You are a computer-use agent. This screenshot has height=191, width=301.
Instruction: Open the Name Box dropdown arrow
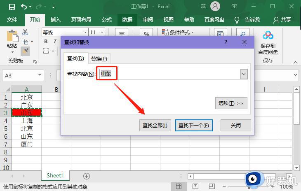(x=40, y=75)
